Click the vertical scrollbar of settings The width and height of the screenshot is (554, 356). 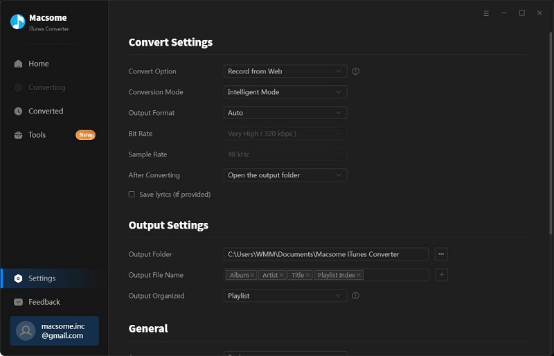pyautogui.click(x=551, y=132)
